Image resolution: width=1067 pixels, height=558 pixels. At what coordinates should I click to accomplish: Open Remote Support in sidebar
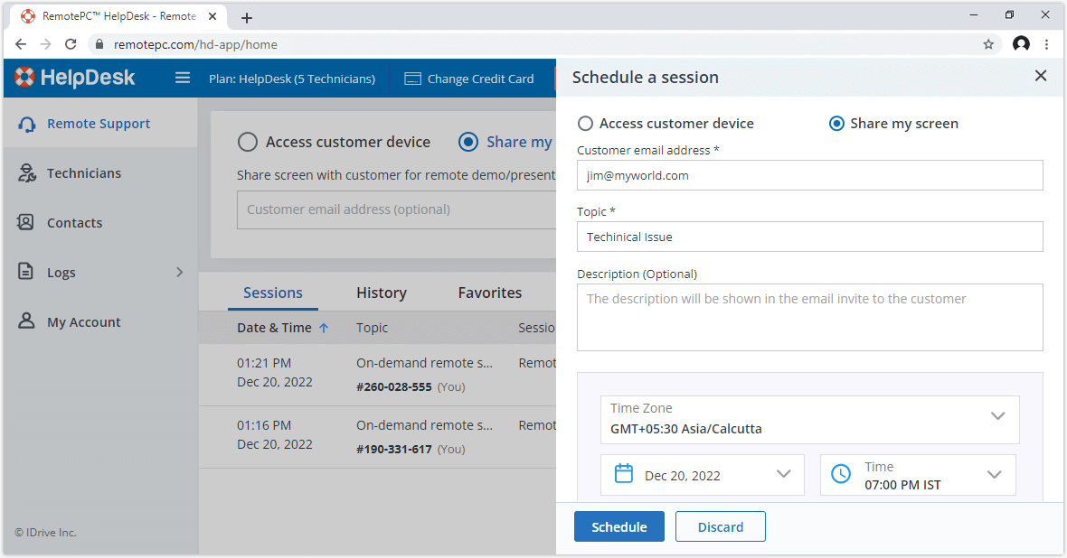click(x=100, y=124)
